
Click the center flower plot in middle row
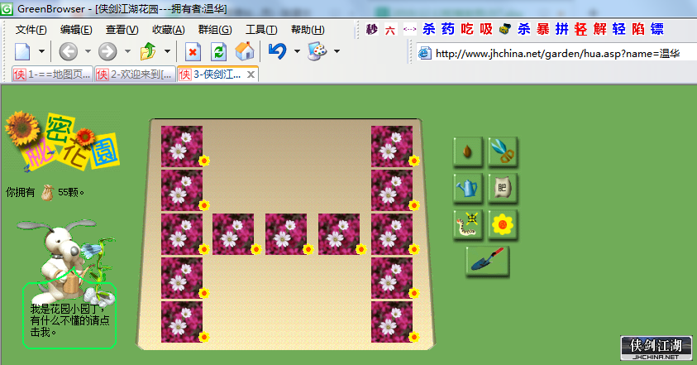pyautogui.click(x=286, y=234)
